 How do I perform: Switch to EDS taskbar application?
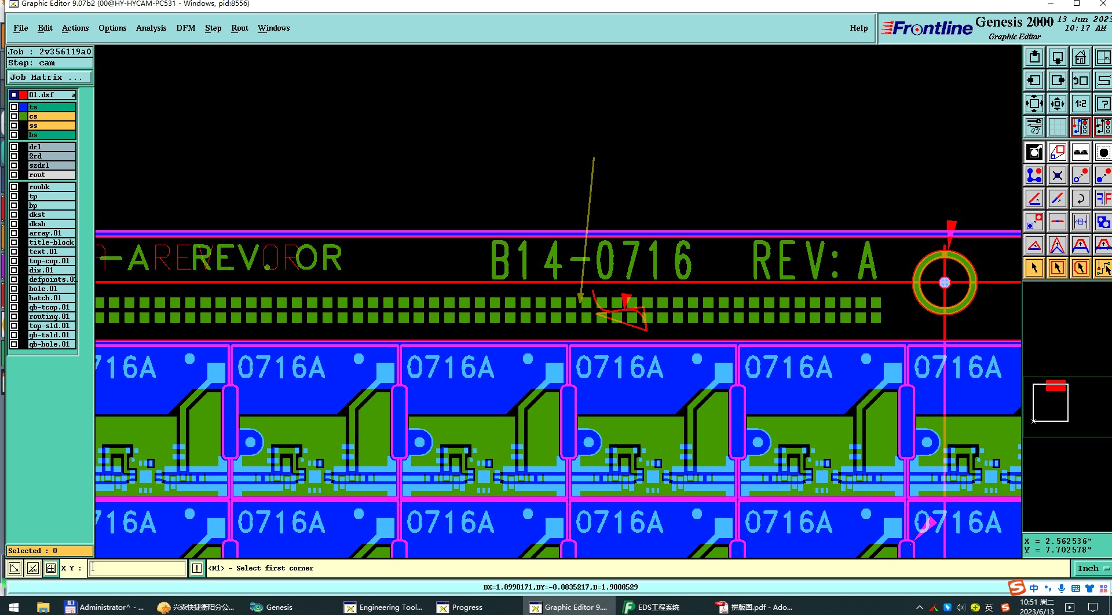tap(652, 607)
